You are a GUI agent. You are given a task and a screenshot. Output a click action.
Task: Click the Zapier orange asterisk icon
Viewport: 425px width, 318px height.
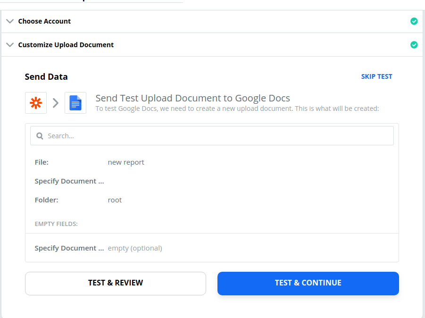pyautogui.click(x=36, y=103)
